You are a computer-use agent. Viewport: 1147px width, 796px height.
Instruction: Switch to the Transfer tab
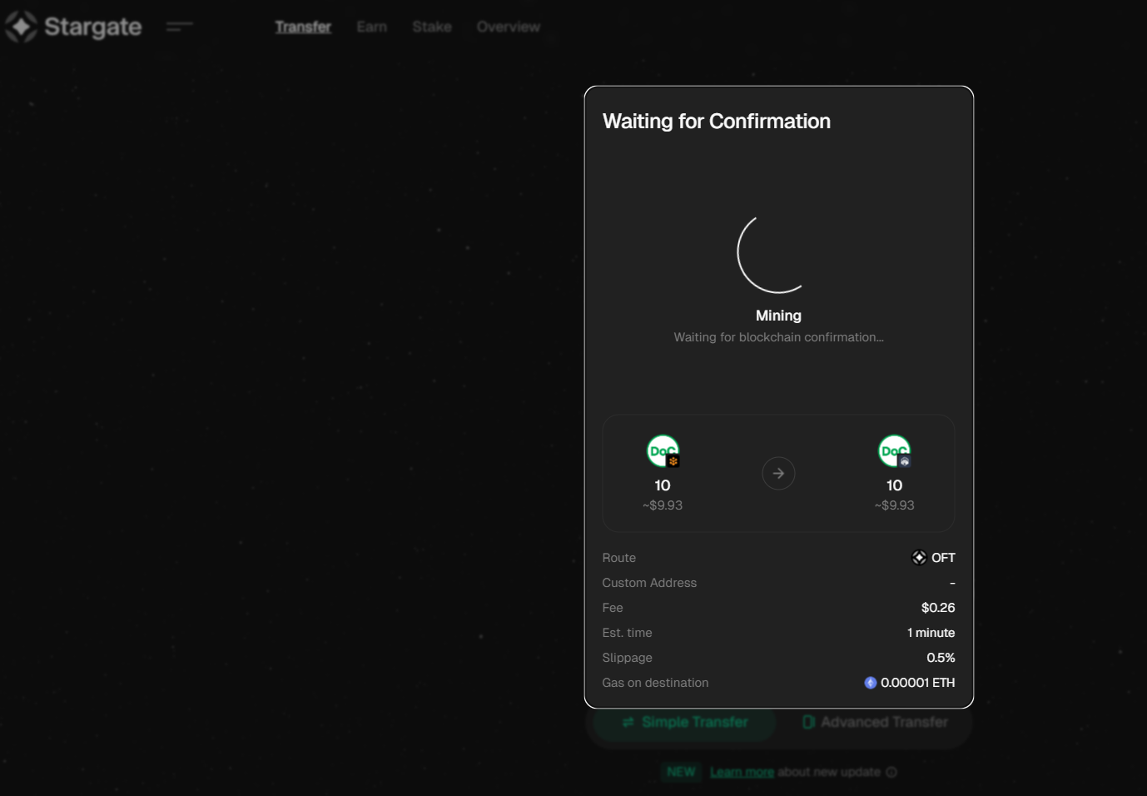(303, 27)
